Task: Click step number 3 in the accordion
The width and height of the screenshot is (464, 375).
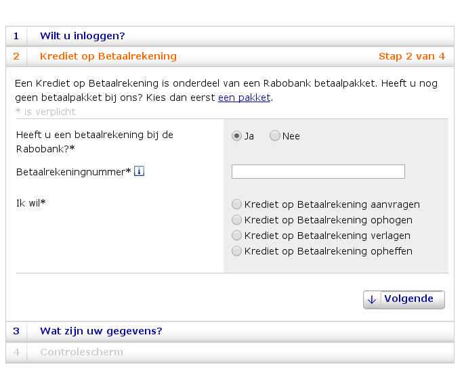Action: click(x=16, y=331)
